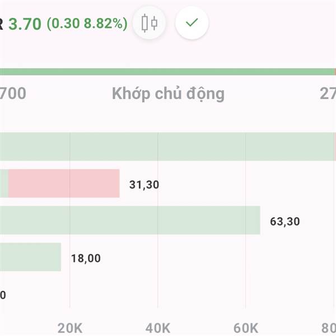Click the 60K axis label
The height and width of the screenshot is (336, 336).
pos(246,328)
